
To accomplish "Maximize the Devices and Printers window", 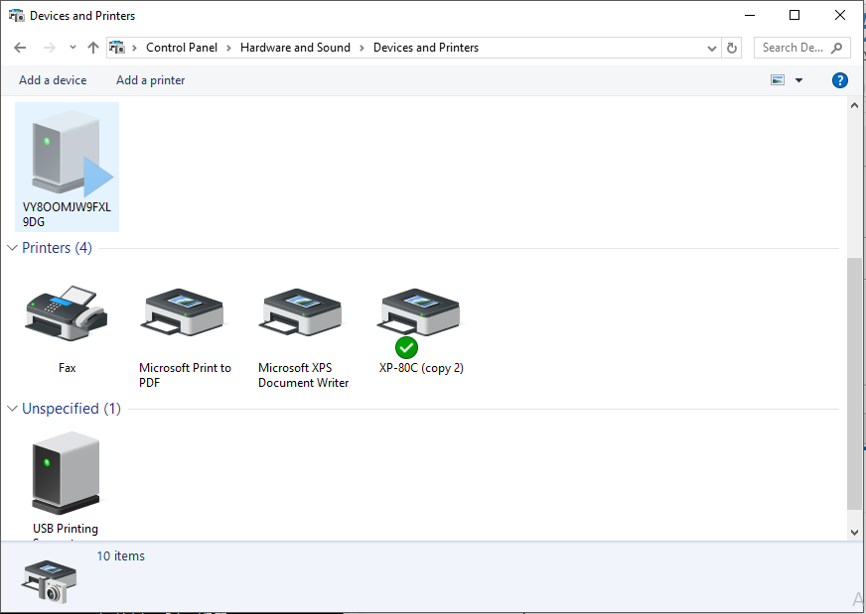I will click(794, 15).
